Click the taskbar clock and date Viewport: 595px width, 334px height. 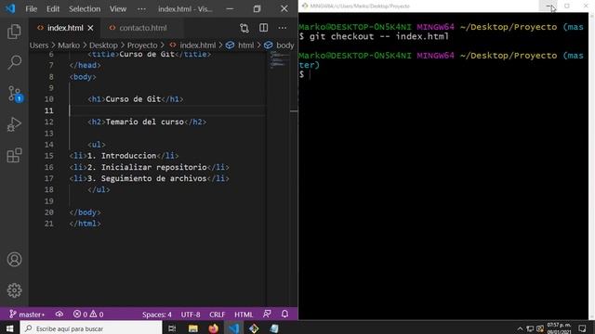point(560,328)
